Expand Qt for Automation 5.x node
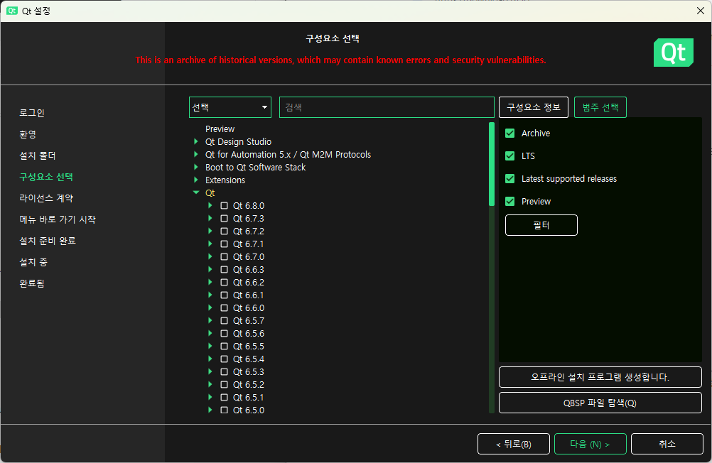The image size is (712, 463). pyautogui.click(x=195, y=154)
